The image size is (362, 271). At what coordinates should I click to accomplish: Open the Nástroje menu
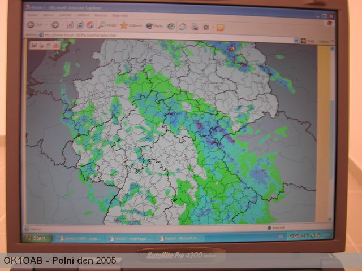pos(101,15)
